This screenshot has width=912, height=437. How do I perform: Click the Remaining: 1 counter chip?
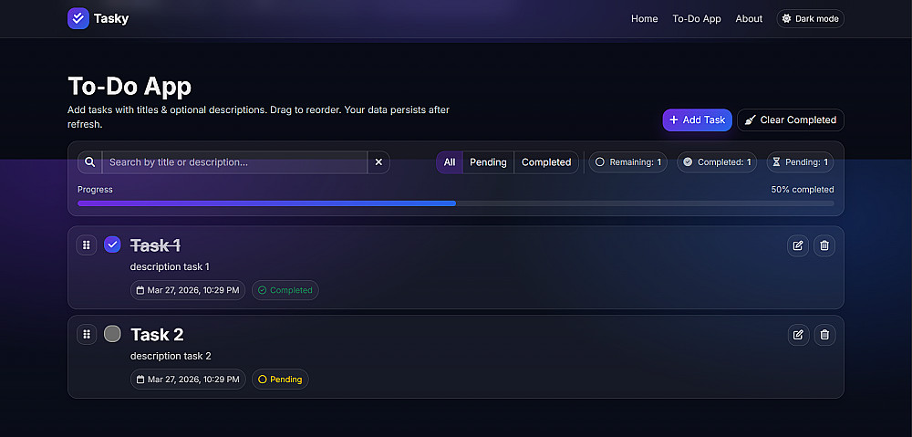point(628,162)
